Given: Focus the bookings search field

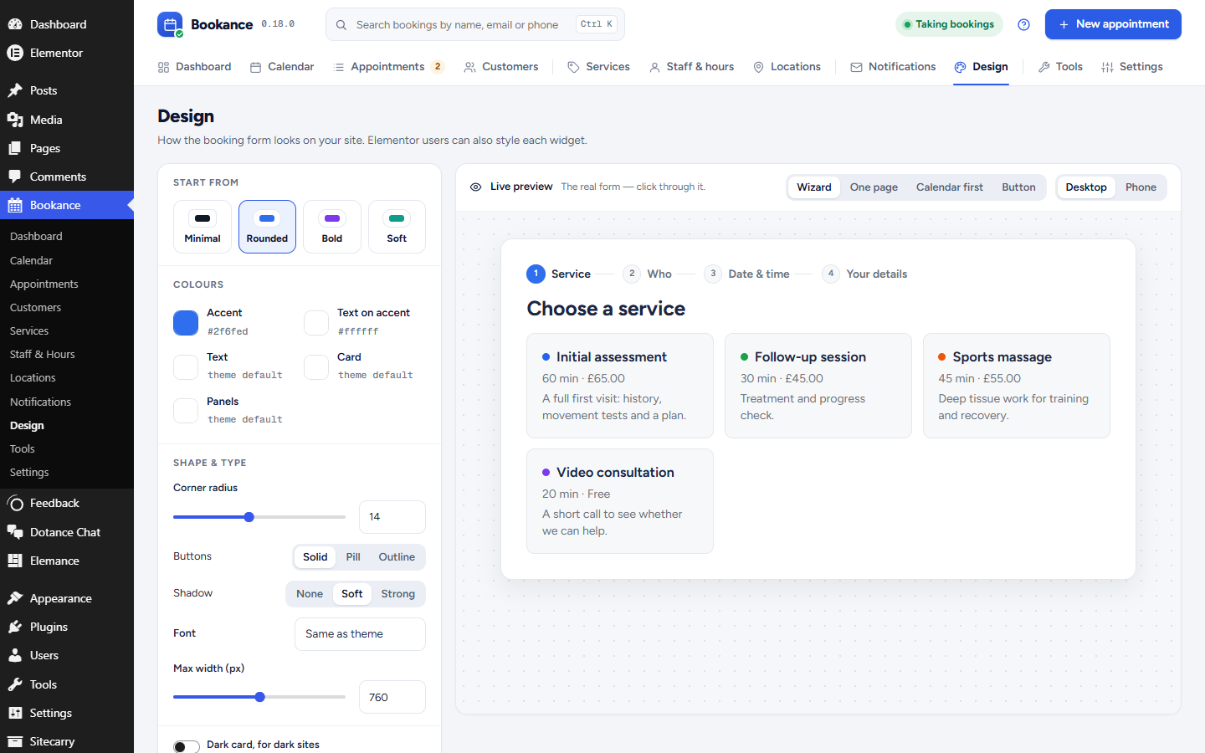Looking at the screenshot, I should tap(475, 24).
